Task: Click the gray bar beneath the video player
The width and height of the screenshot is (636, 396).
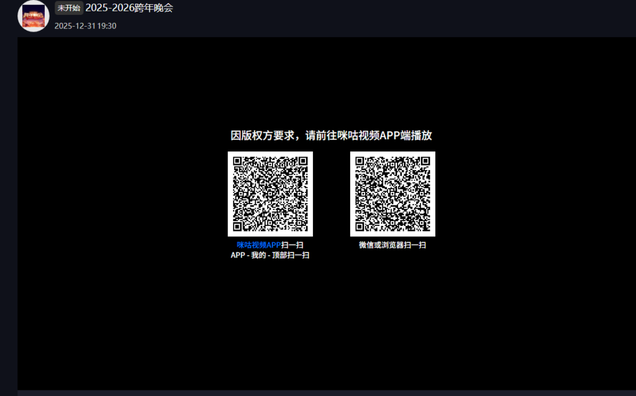Action: [x=326, y=393]
